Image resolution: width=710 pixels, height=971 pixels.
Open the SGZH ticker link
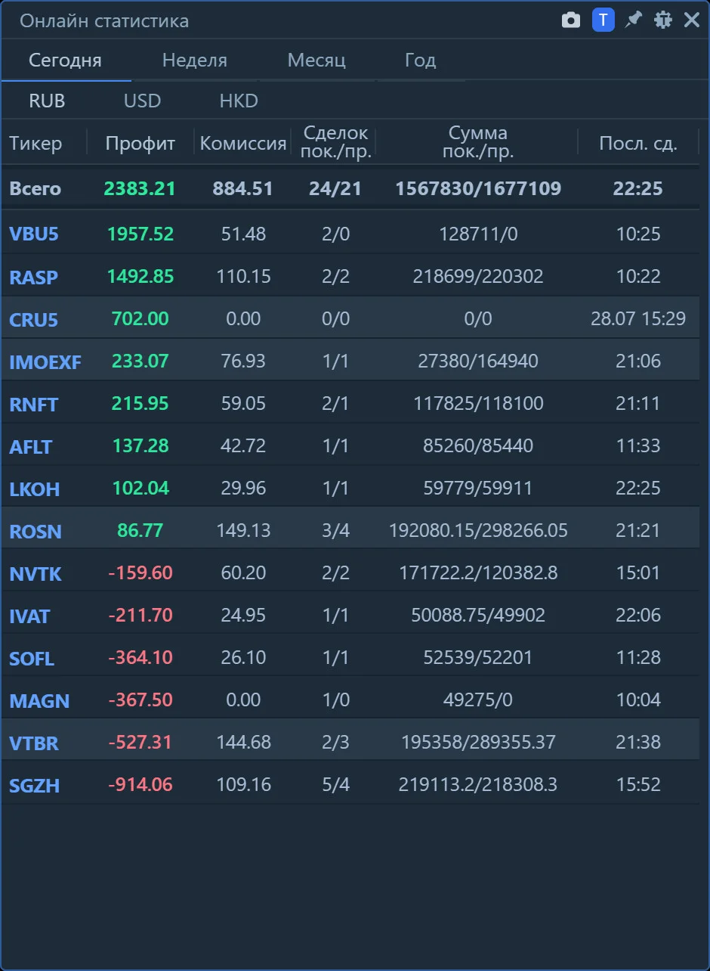coord(35,786)
